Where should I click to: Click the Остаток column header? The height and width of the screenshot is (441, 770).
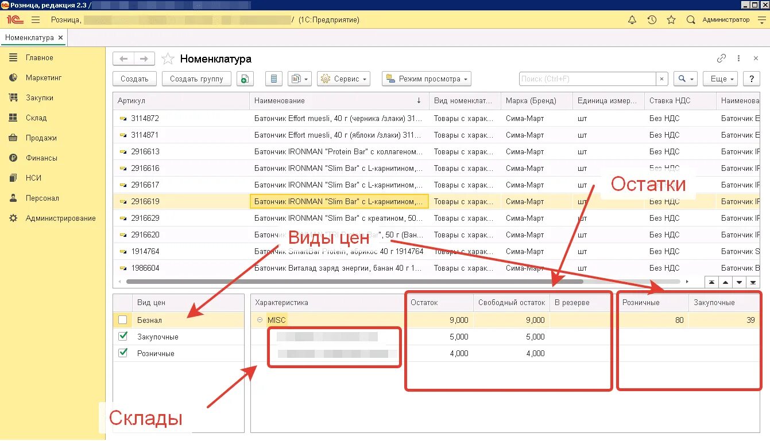tap(439, 303)
